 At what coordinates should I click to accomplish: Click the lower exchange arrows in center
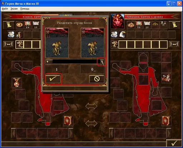point(91,123)
